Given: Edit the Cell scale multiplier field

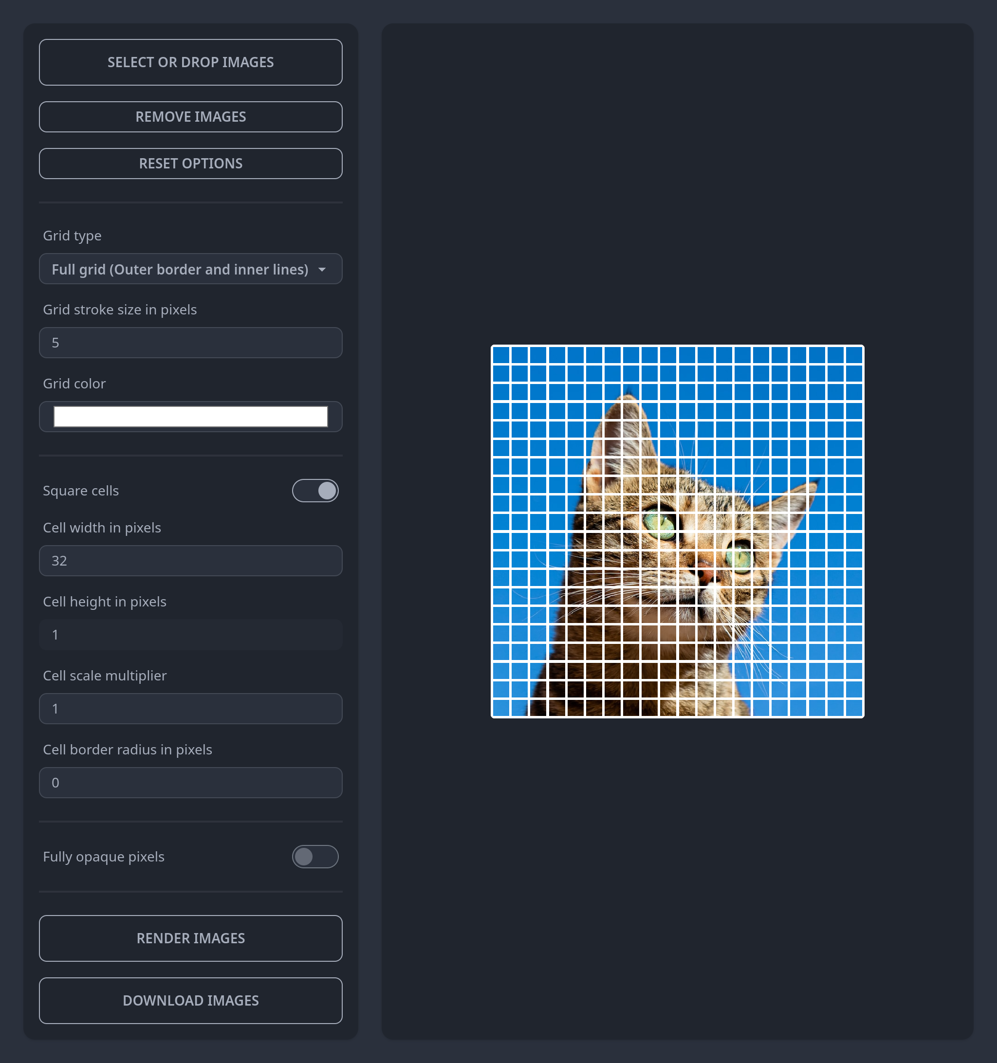Looking at the screenshot, I should [x=190, y=709].
